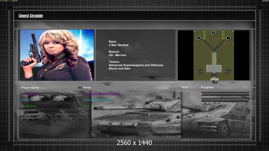Image resolution: width=269 pixels, height=151 pixels.
Task: Select start position marker 2 on minimap
Action: 213,33
